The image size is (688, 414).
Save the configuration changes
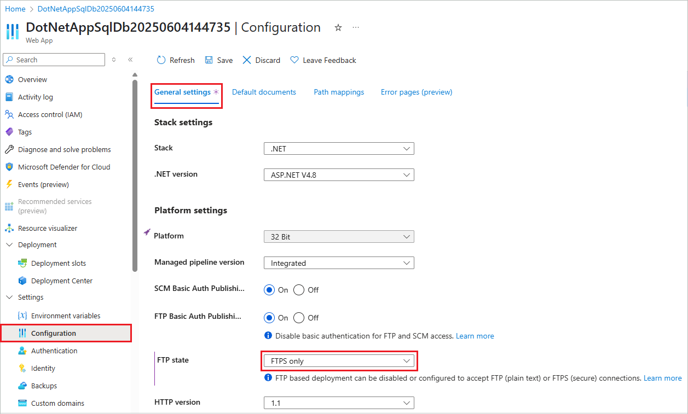click(219, 60)
